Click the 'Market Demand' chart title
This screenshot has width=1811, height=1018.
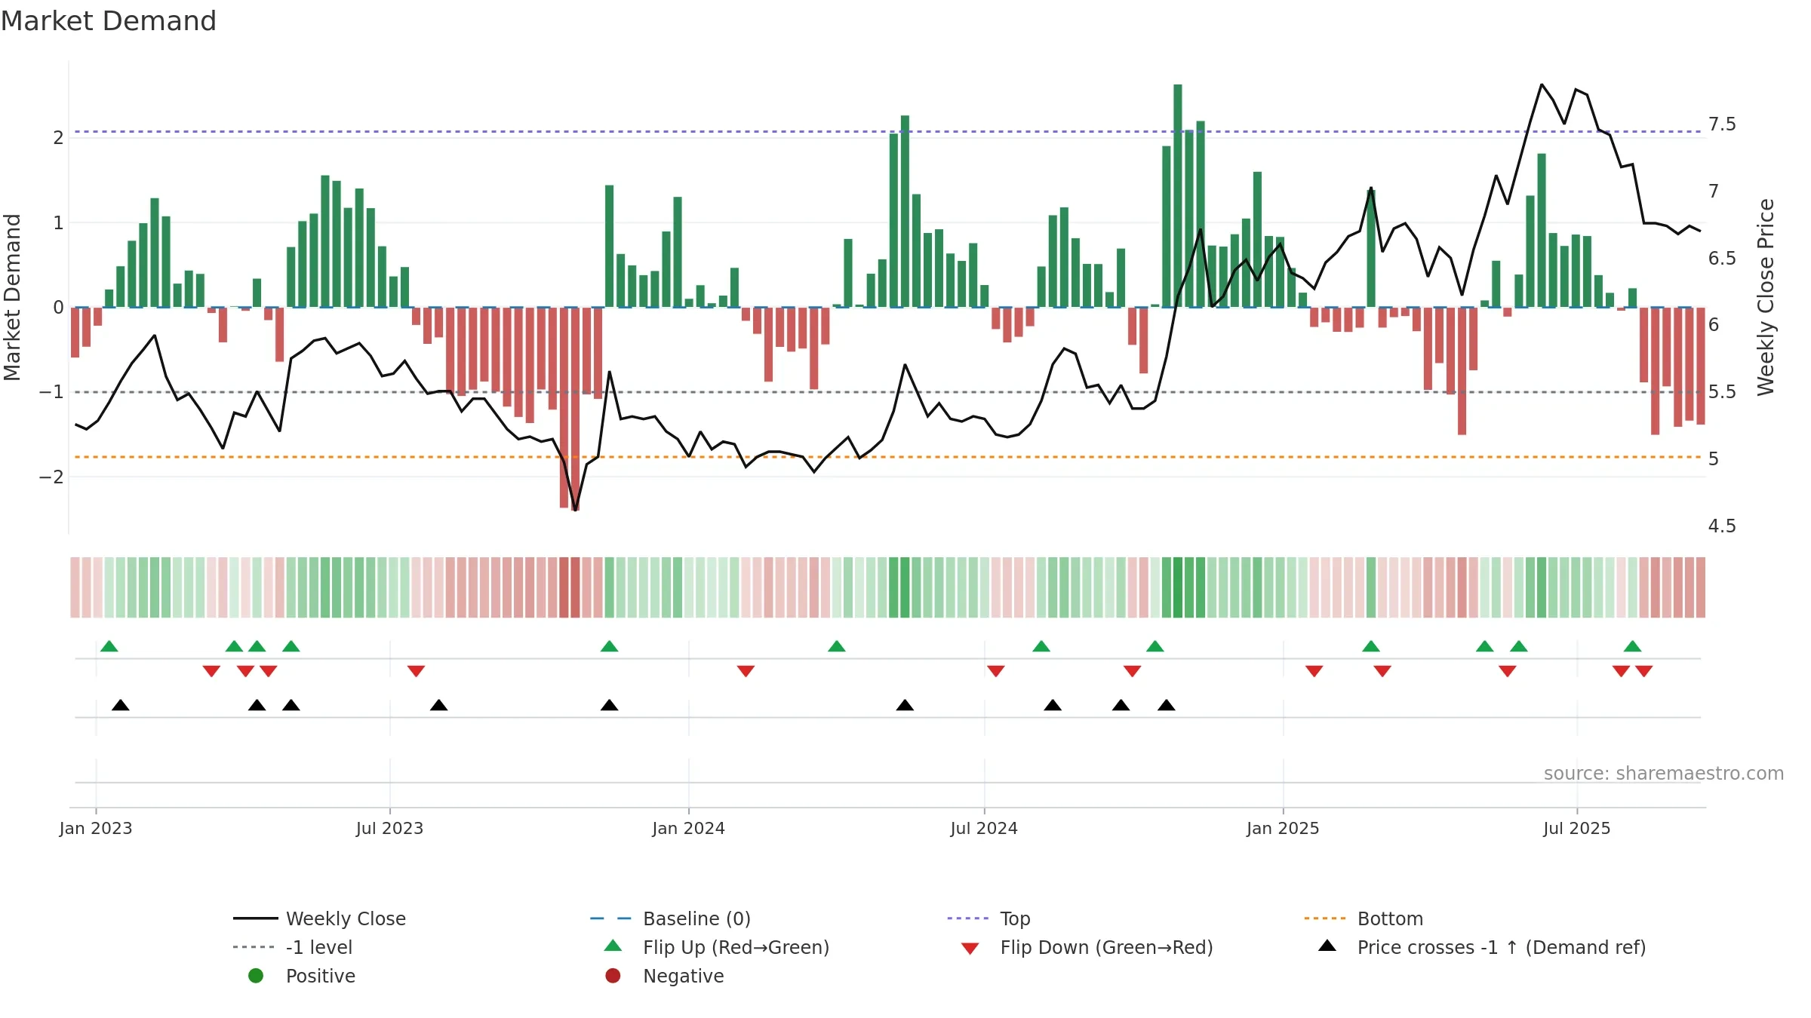click(x=109, y=21)
